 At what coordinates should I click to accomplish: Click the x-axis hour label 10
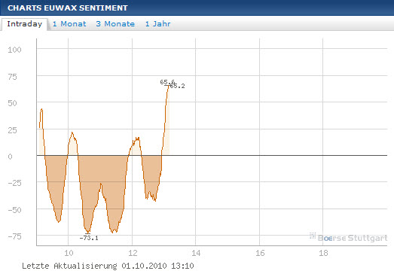(69, 253)
